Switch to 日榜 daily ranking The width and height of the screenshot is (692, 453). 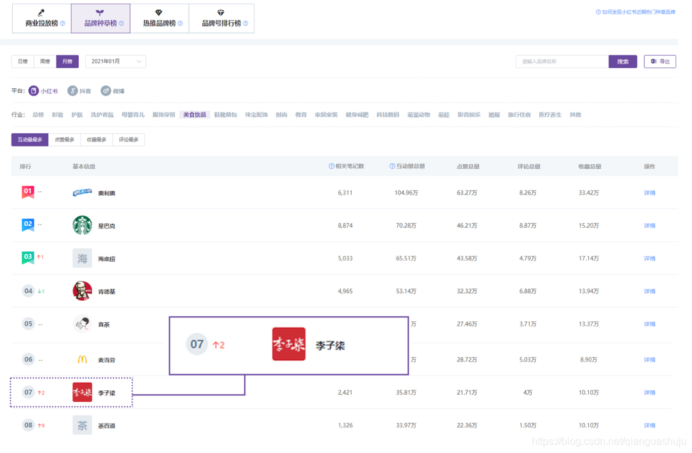(x=23, y=61)
